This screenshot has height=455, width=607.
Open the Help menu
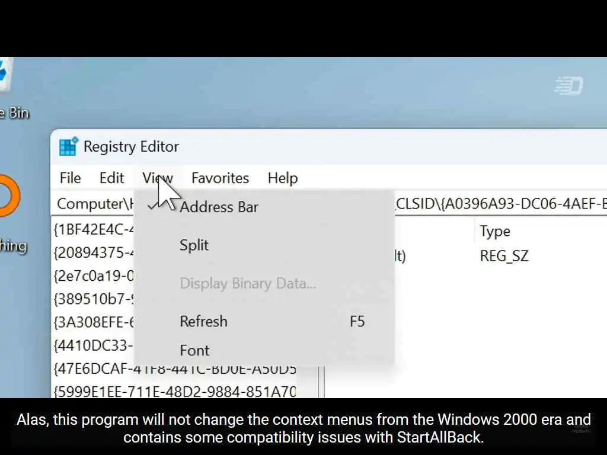(283, 178)
